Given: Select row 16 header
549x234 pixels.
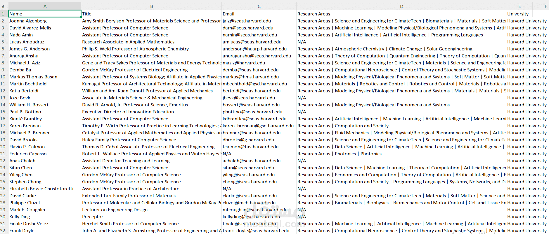Looking at the screenshot, I should coord(4,119).
